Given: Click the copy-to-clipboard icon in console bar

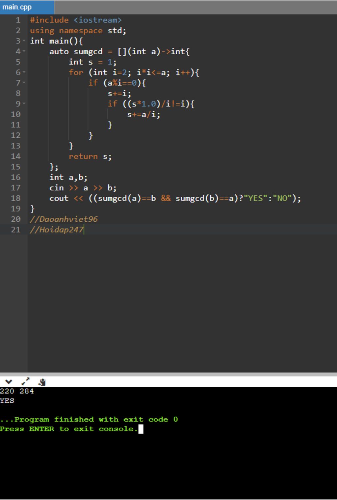Looking at the screenshot, I should [x=42, y=382].
